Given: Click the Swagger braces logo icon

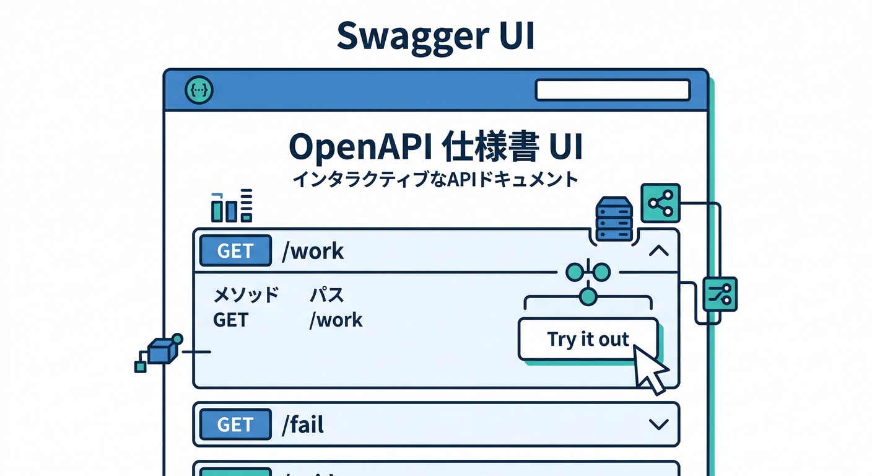Looking at the screenshot, I should [x=199, y=90].
